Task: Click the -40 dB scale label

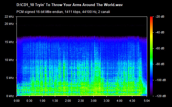Action: 160,32
